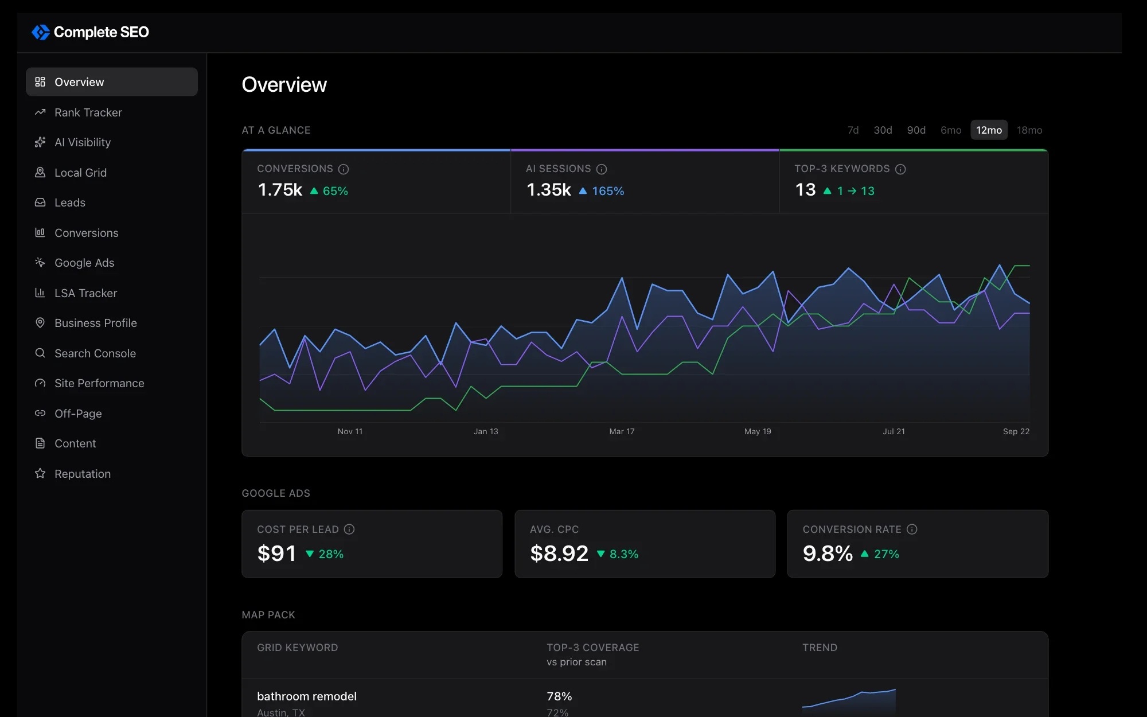Click the AI Visibility sparkle icon
1147x717 pixels.
[40, 142]
